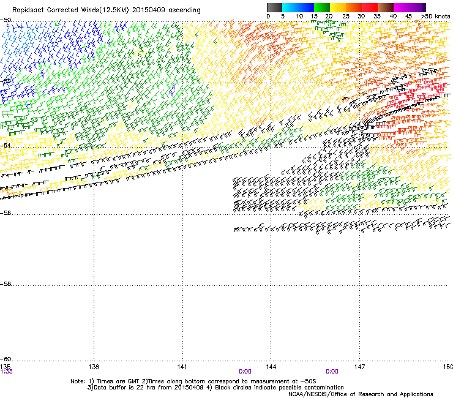This screenshot has width=453, height=398.
Task: Click the '144' longitude axis label
Action: pyautogui.click(x=271, y=367)
